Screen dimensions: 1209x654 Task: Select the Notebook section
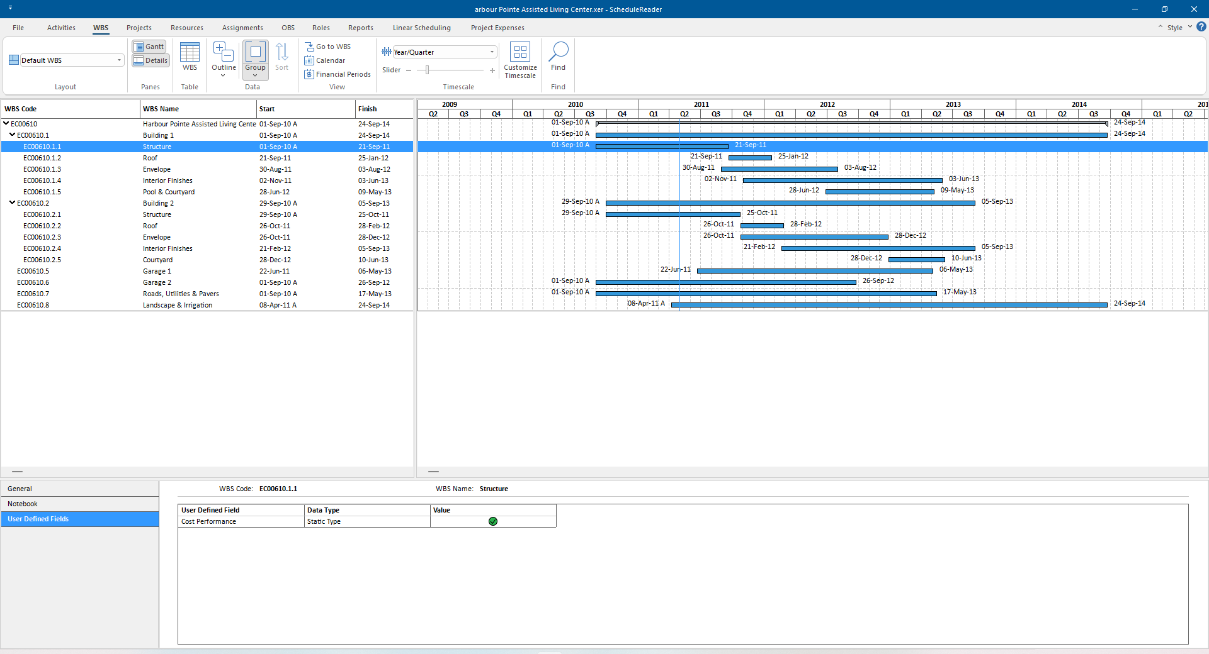[x=23, y=504]
